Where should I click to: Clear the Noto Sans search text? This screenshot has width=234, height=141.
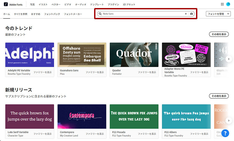186,14
